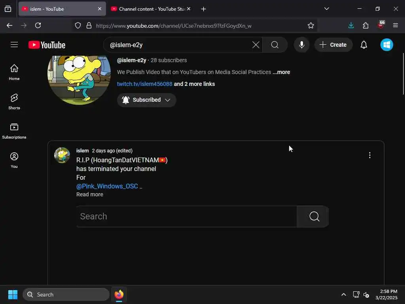Click the Windows taskbar Search box
This screenshot has height=304, width=405.
[66, 294]
